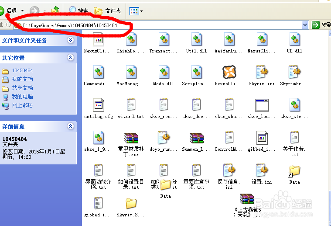The height and width of the screenshot is (226, 331).
Task: Select the 界面功能介绍.txt file
Action: coord(98,177)
